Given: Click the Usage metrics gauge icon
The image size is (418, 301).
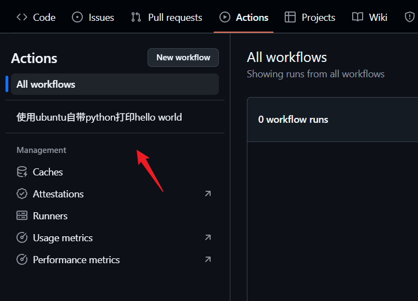Looking at the screenshot, I should click(x=22, y=237).
